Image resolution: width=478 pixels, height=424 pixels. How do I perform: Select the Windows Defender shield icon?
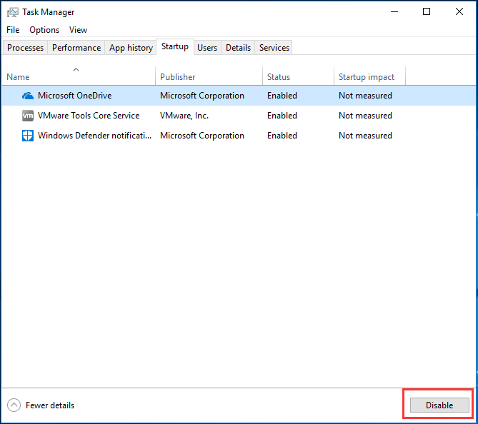point(28,136)
